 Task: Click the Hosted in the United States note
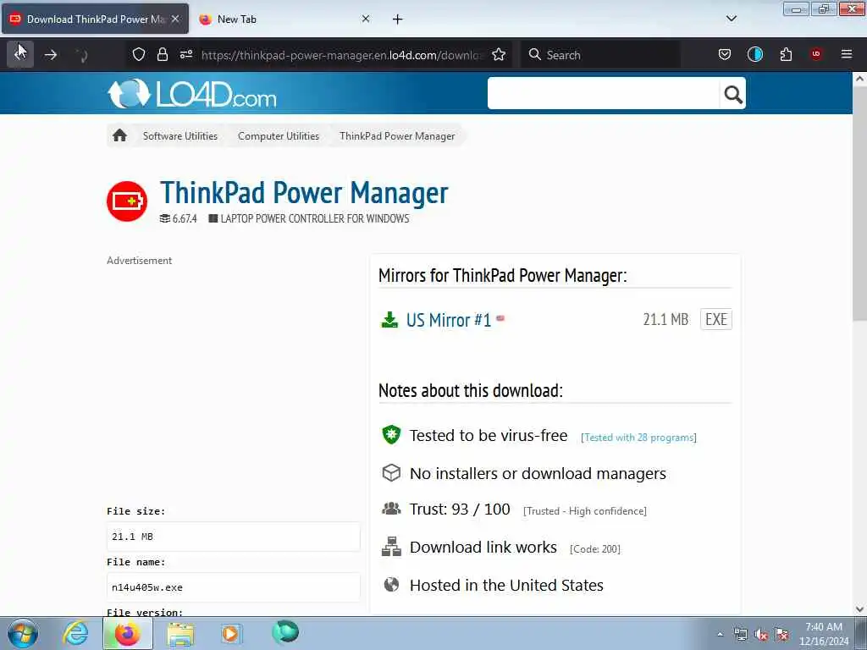(x=506, y=586)
